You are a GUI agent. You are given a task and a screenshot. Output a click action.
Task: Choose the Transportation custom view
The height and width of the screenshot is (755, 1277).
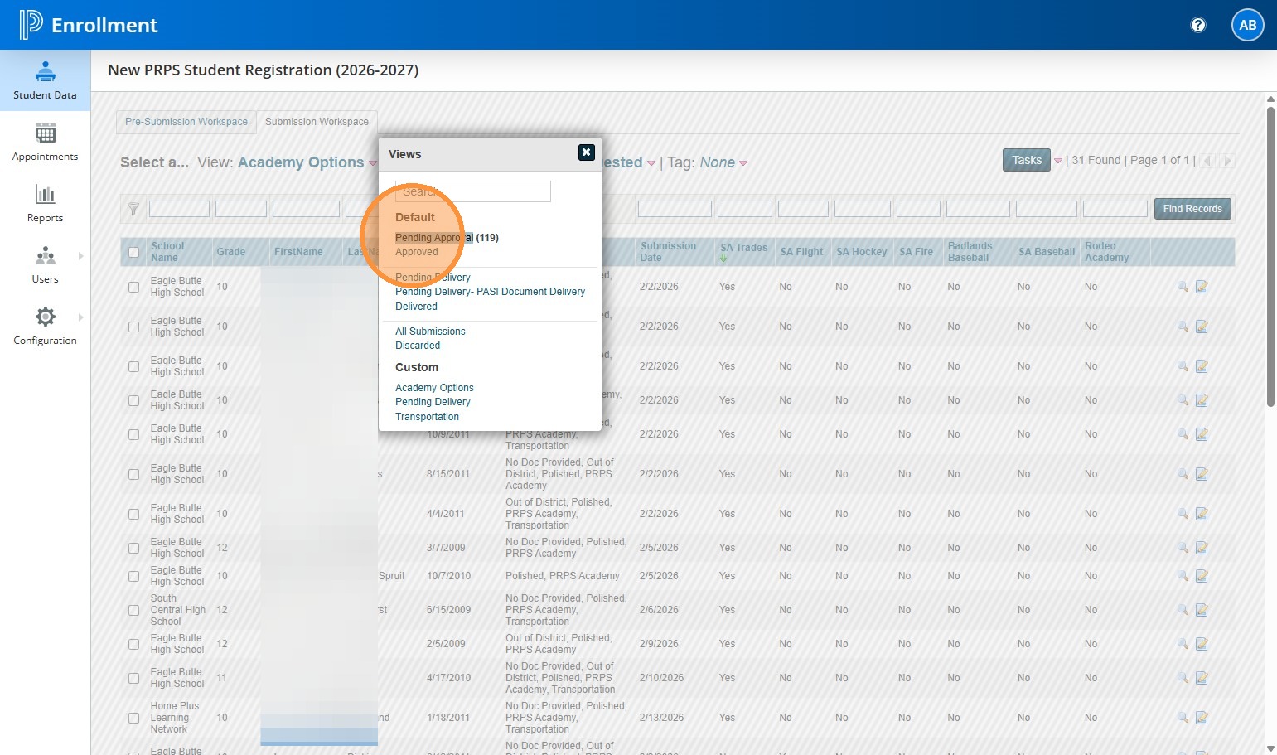(427, 417)
